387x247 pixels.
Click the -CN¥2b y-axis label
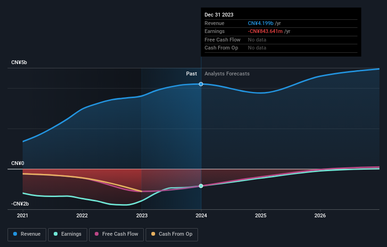click(x=20, y=204)
